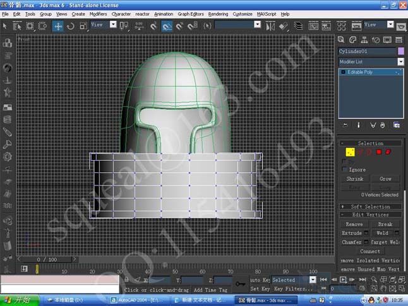Select the Select Object arrow tool
The image size is (408, 306).
point(4,26)
